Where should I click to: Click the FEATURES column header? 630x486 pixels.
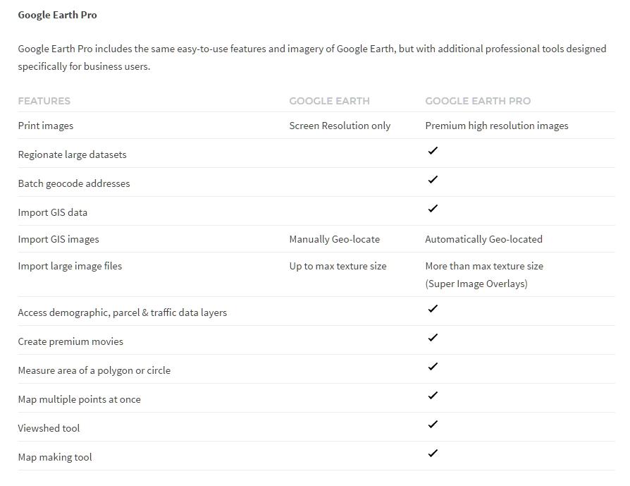tap(44, 101)
